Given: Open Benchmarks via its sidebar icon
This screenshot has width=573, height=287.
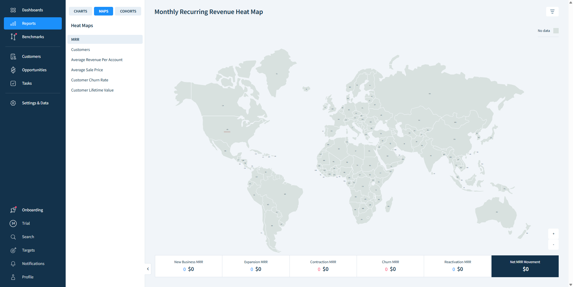Looking at the screenshot, I should click(13, 37).
